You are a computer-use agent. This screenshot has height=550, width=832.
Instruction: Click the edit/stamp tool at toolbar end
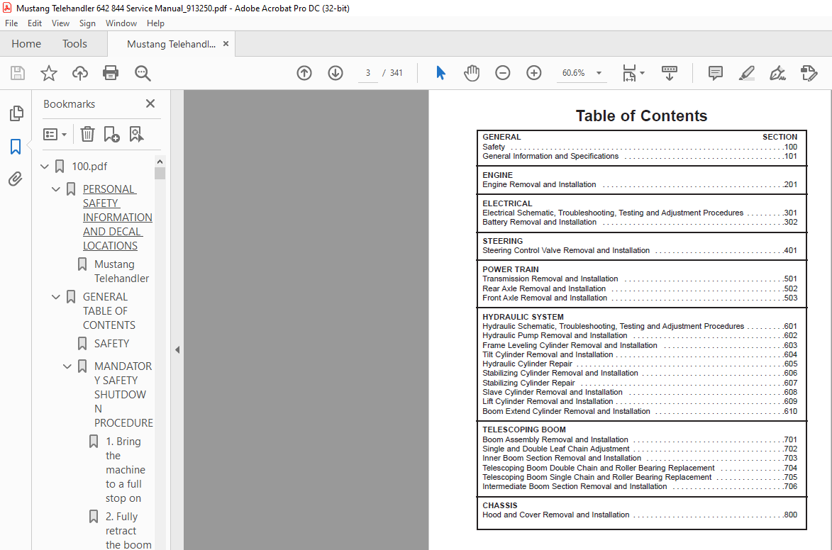point(809,73)
